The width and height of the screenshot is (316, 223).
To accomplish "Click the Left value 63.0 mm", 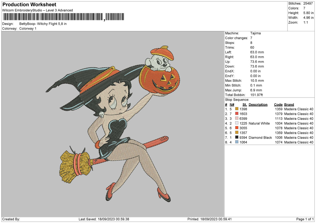I will pyautogui.click(x=257, y=52).
